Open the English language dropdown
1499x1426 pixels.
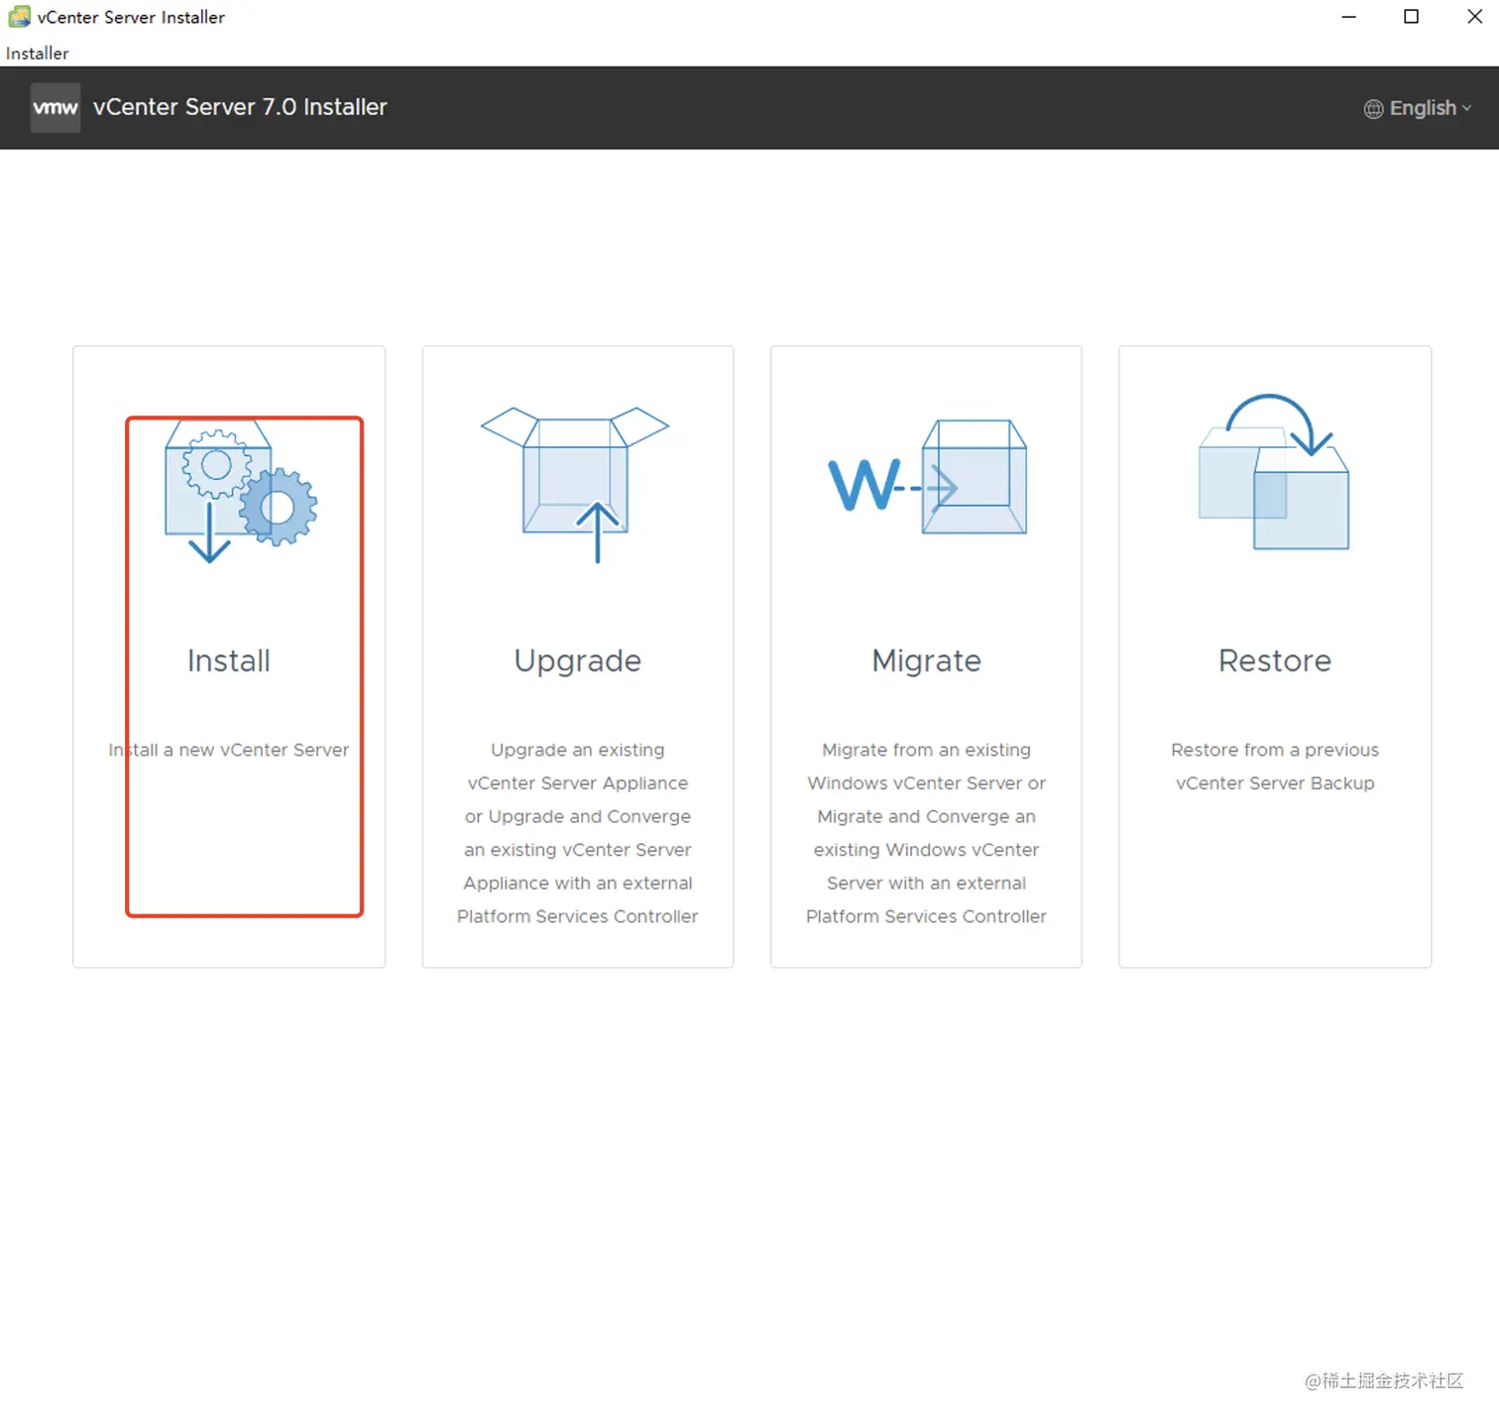pos(1418,108)
